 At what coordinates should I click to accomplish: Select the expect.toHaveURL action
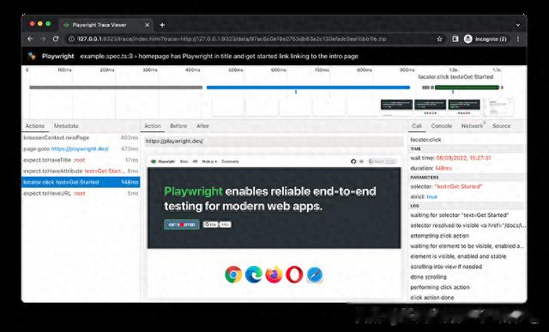point(81,193)
